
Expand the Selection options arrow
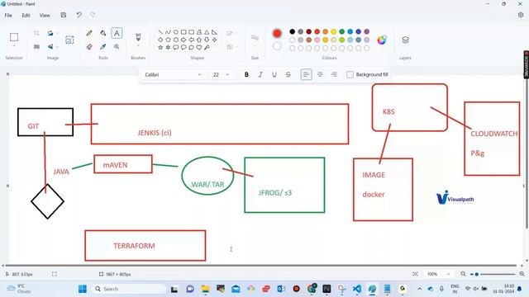[x=14, y=45]
